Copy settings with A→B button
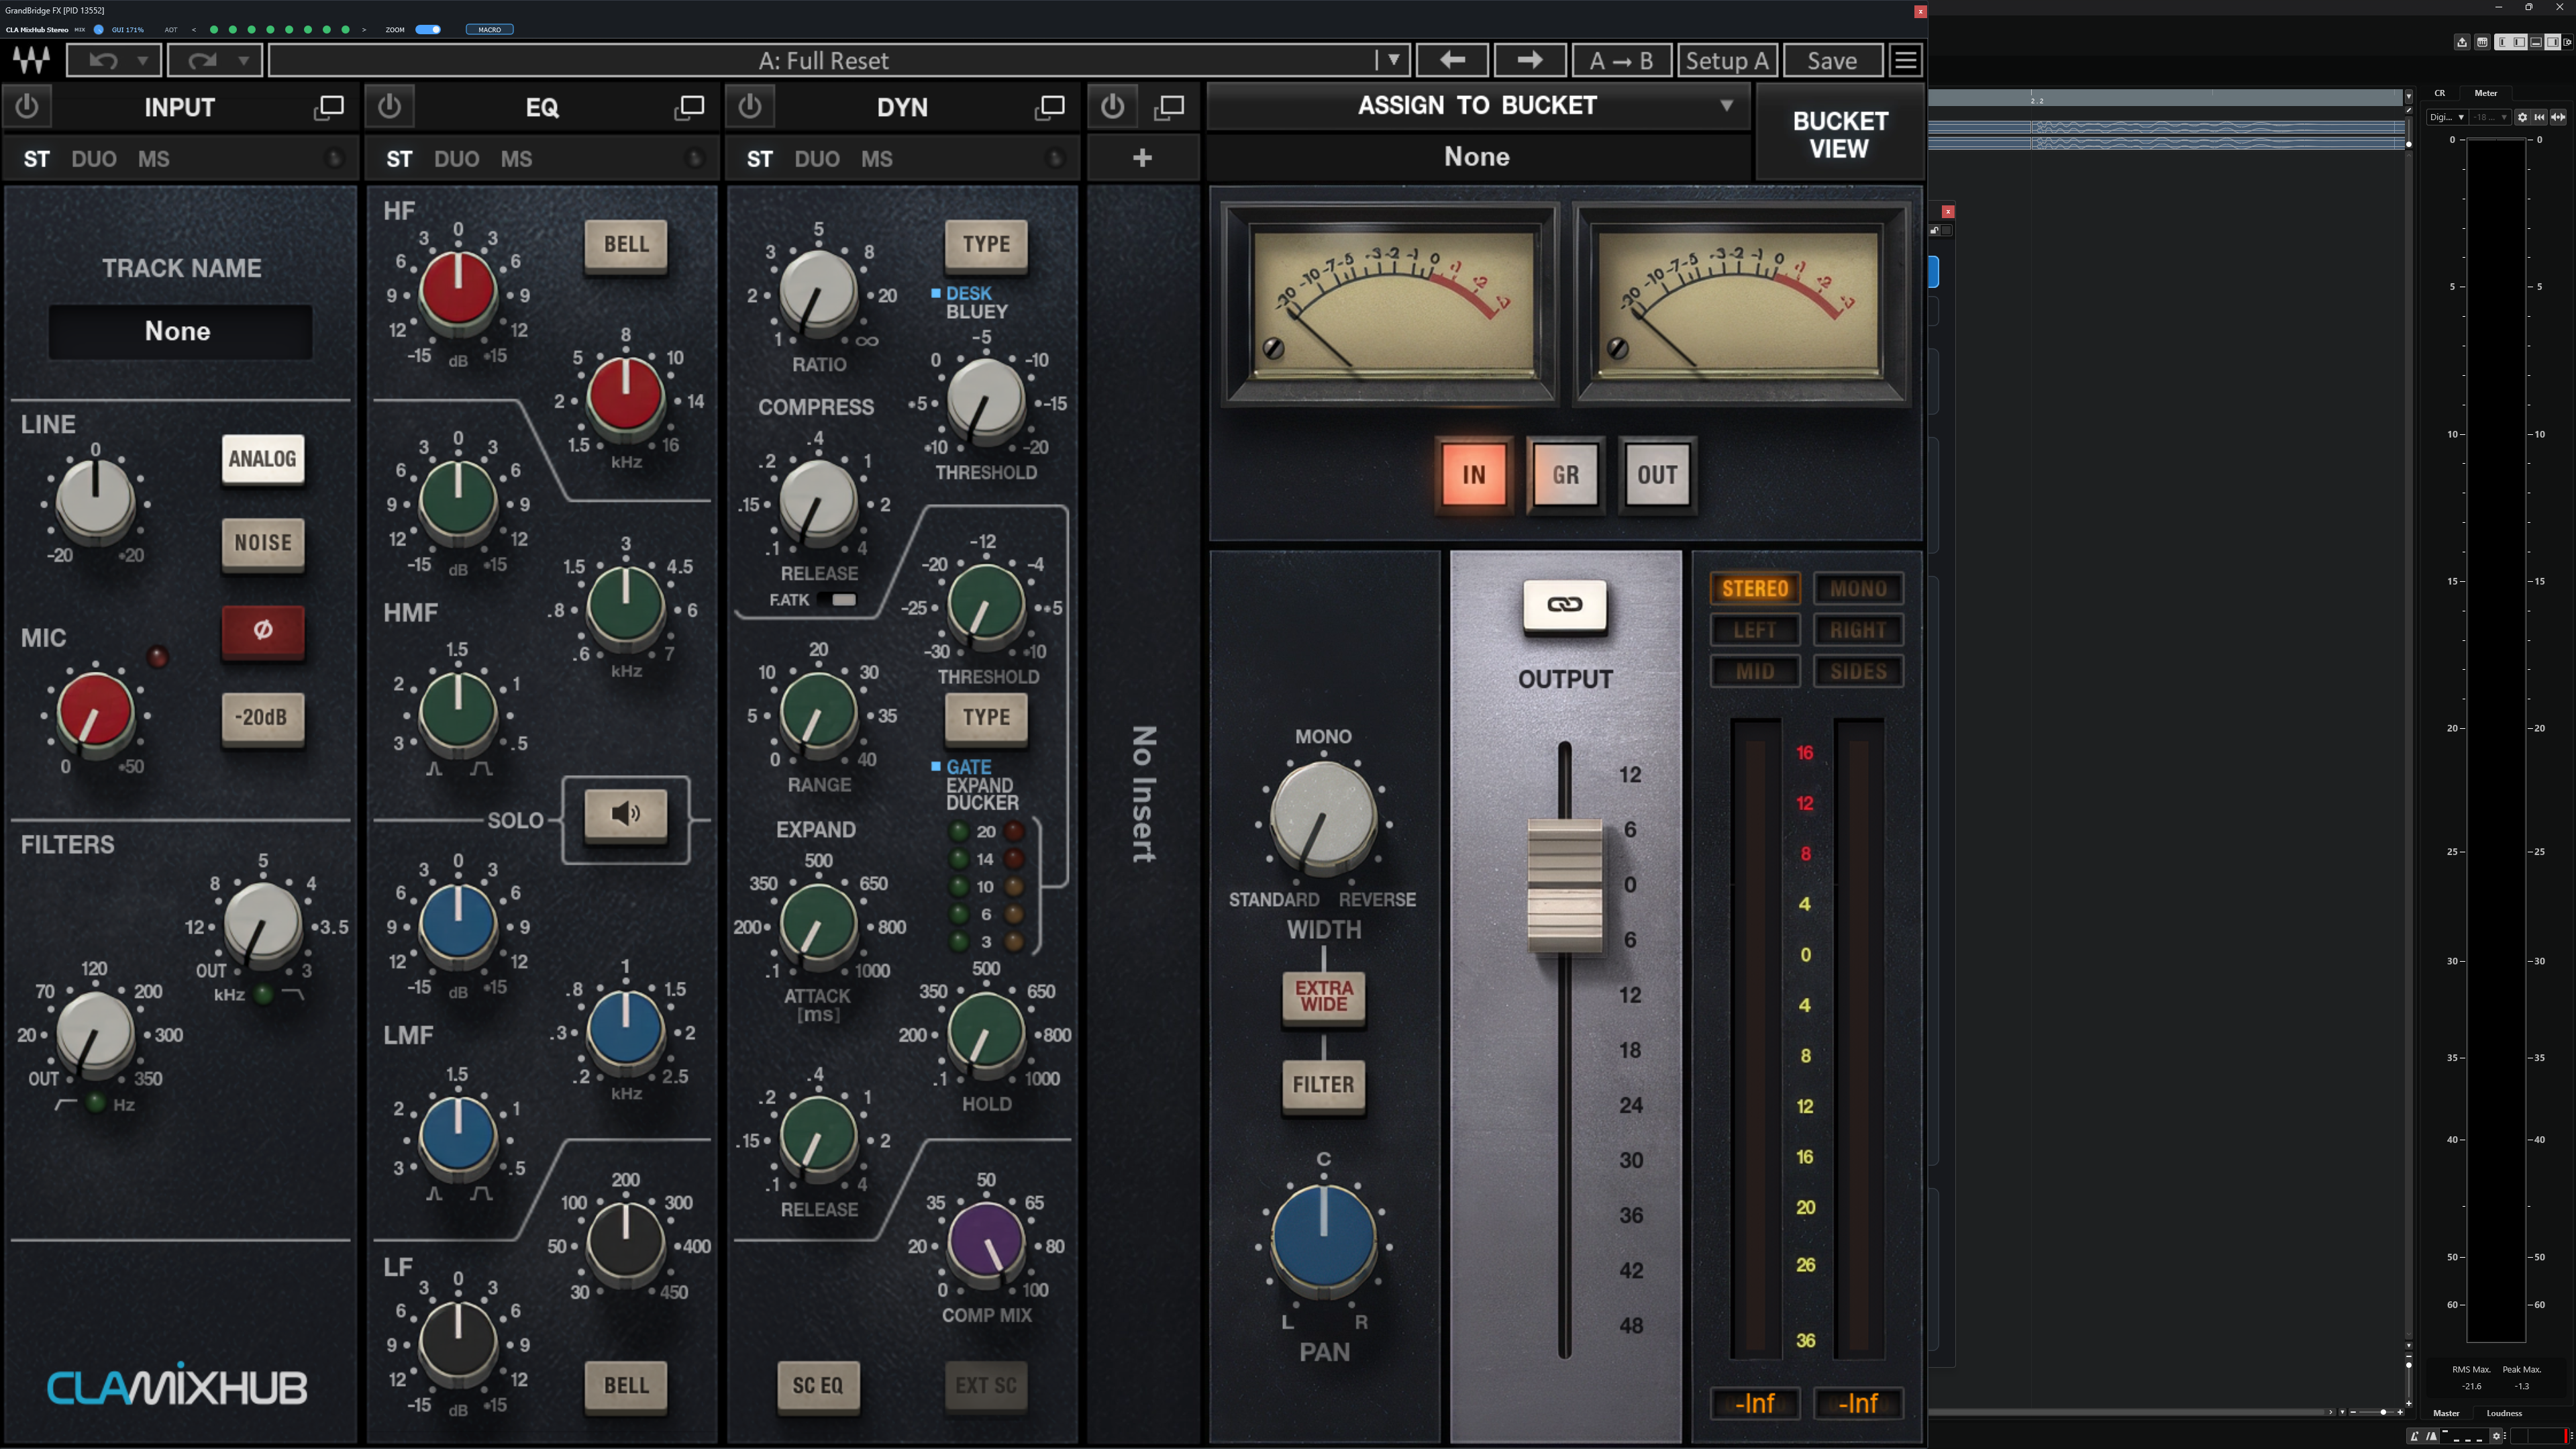This screenshot has width=2576, height=1449. point(1621,60)
